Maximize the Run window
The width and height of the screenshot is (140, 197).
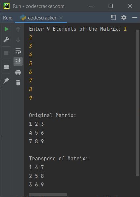point(111,6)
